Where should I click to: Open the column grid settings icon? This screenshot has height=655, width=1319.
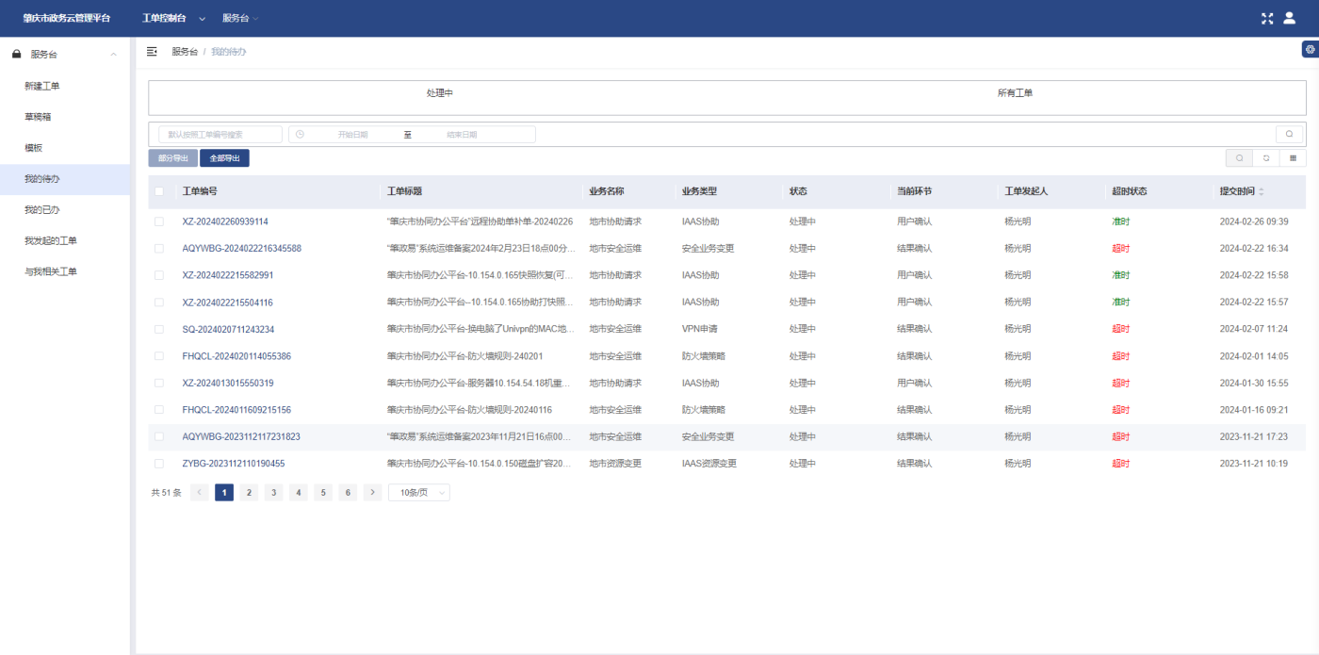tap(1293, 158)
